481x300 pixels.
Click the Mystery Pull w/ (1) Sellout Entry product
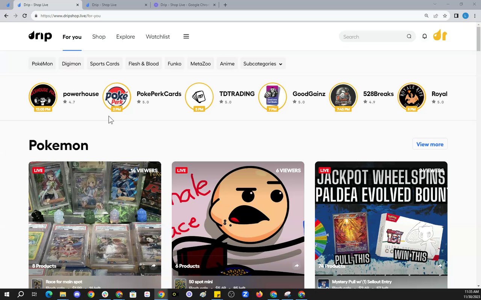(362, 282)
